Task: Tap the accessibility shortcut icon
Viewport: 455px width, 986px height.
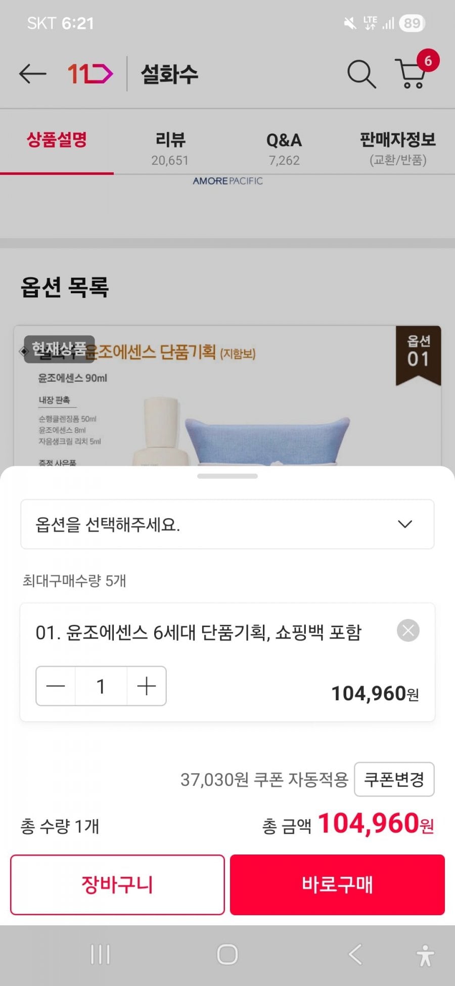Action: [x=425, y=955]
